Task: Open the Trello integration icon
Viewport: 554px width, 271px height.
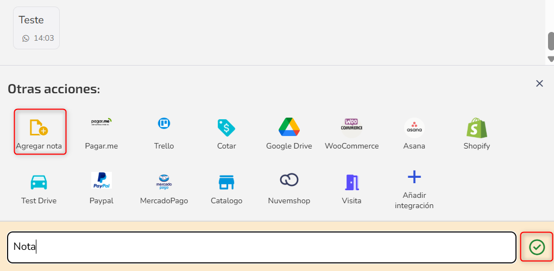Action: (x=163, y=124)
